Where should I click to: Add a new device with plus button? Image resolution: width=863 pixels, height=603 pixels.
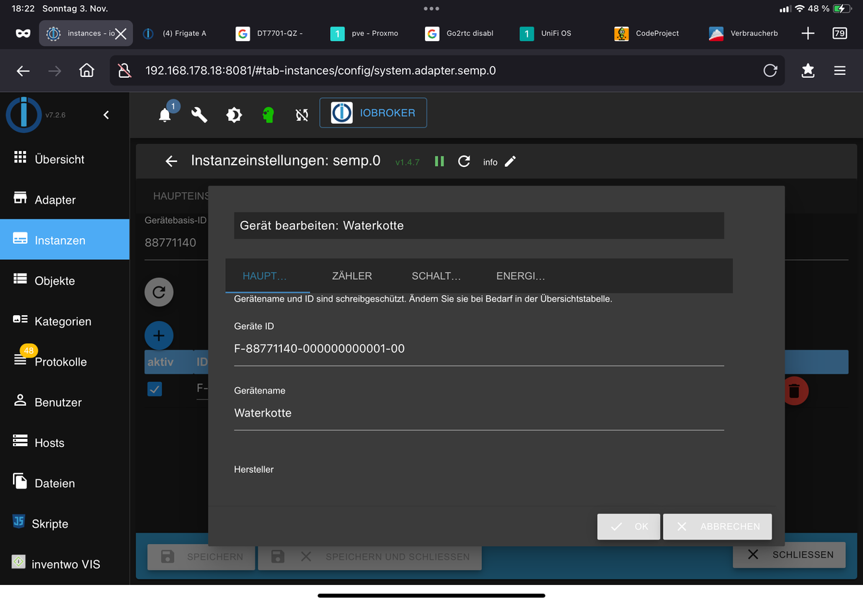point(159,335)
